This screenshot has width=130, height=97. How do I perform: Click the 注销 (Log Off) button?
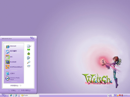point(12,90)
